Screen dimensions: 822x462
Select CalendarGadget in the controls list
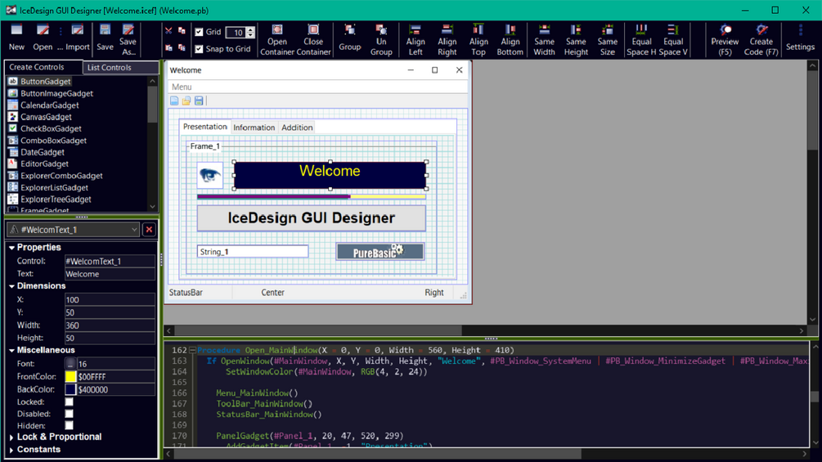point(50,105)
